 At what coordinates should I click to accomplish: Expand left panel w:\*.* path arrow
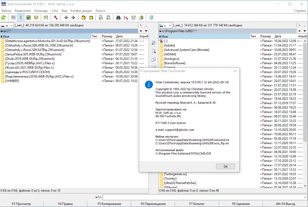[x=2, y=31]
